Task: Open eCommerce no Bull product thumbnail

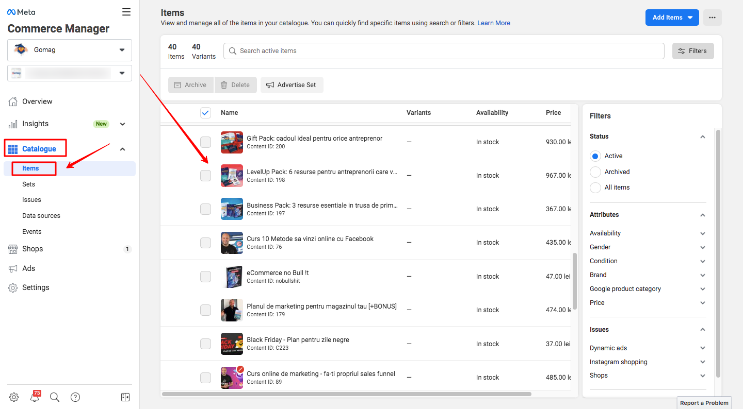Action: [x=232, y=277]
